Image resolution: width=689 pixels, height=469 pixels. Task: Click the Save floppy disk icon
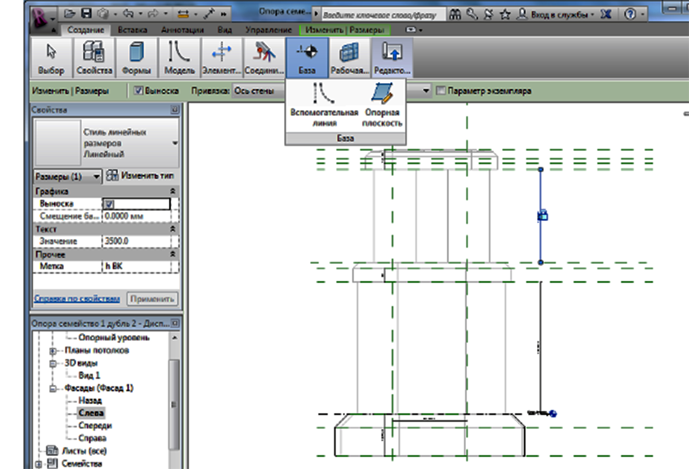[86, 13]
